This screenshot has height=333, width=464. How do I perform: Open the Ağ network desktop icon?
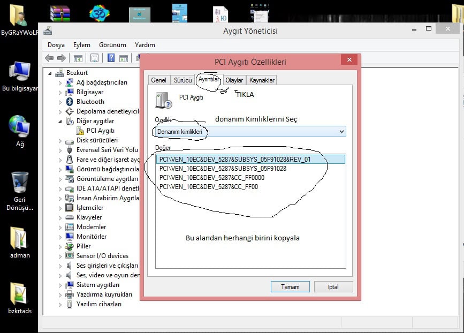[x=19, y=131]
